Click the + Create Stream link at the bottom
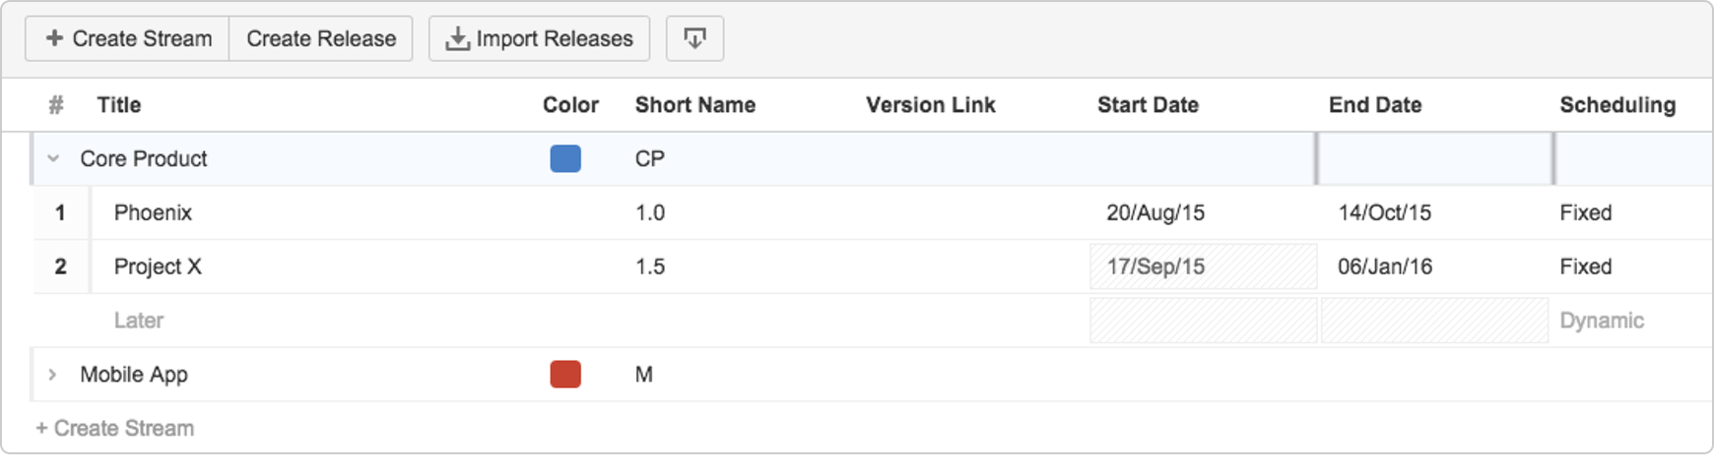The height and width of the screenshot is (472, 1714). click(x=115, y=428)
